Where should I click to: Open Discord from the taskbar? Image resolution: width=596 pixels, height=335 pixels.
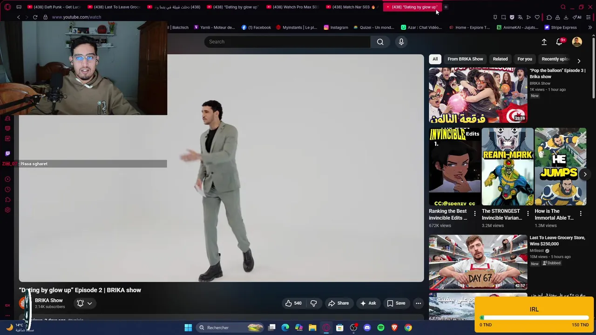pyautogui.click(x=367, y=328)
